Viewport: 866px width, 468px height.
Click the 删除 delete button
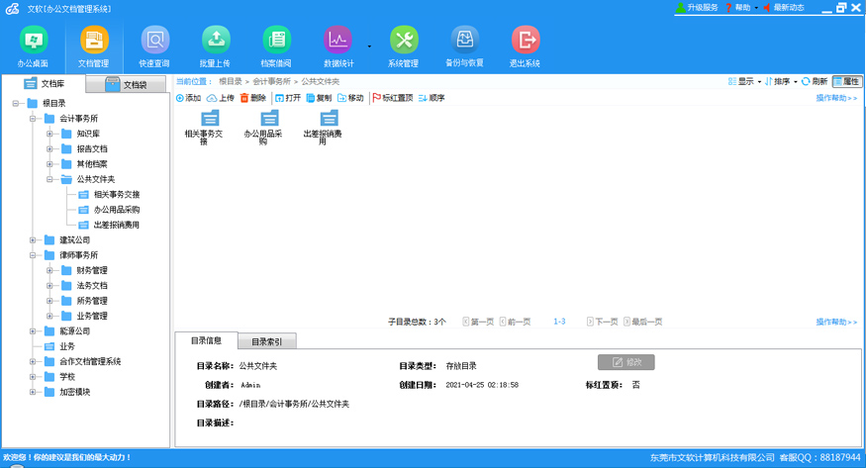[253, 98]
